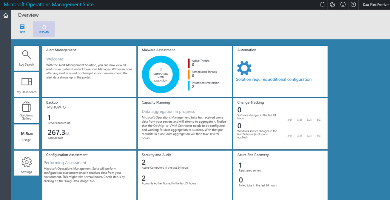Screen dimensions: 390x200
Task: Save the Overview dashboard changes
Action: click(22, 29)
